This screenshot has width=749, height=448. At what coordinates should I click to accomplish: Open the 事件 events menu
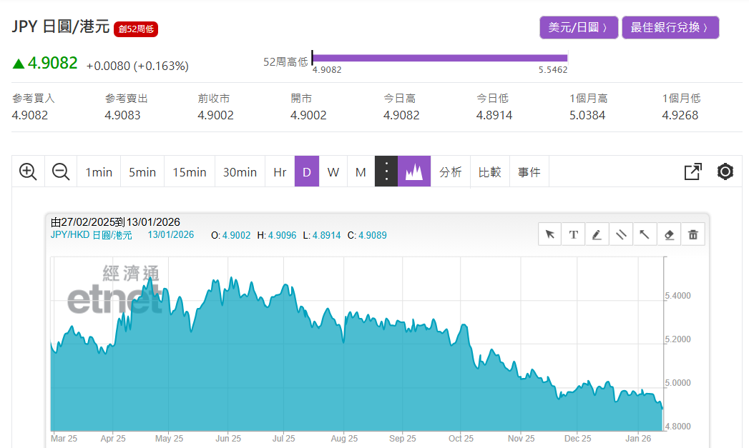(529, 171)
